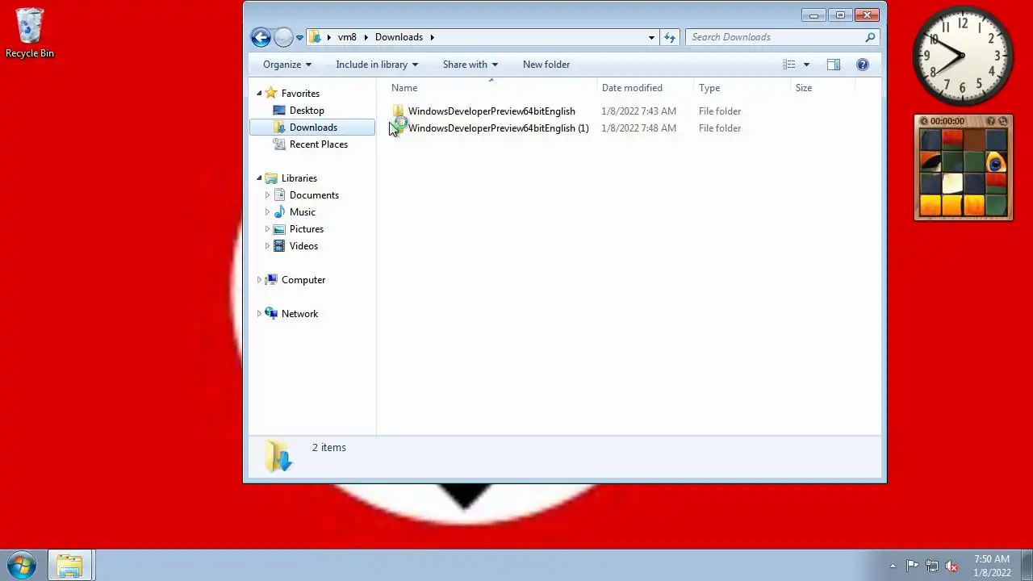Expand the Pictures library arrow
This screenshot has height=581, width=1033.
(x=267, y=229)
